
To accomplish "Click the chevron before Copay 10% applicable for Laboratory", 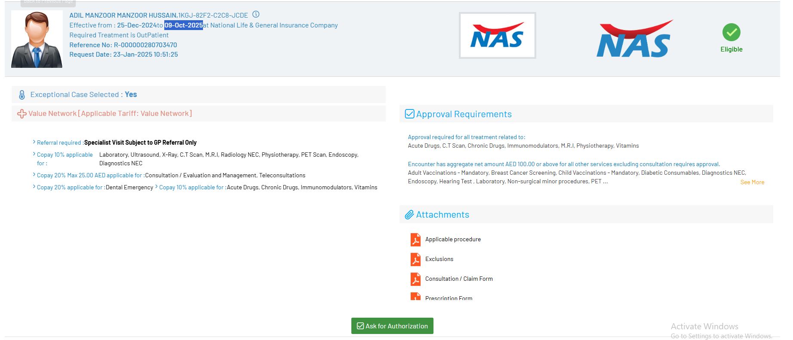I will pos(34,154).
